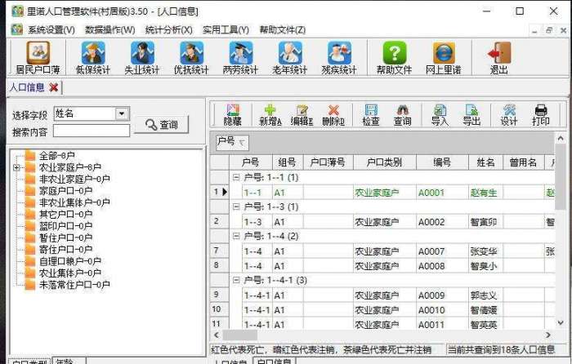Delete record with 删除D
This screenshot has width=572, height=364.
click(333, 115)
